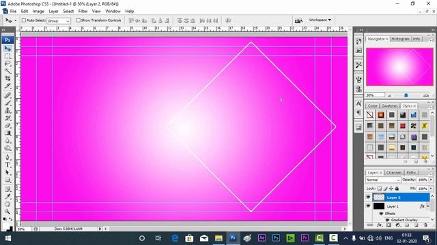Select the Clone Stamp tool

coord(8,111)
